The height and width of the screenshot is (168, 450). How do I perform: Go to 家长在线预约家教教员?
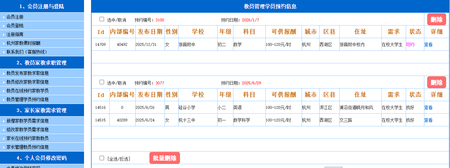click(x=28, y=138)
